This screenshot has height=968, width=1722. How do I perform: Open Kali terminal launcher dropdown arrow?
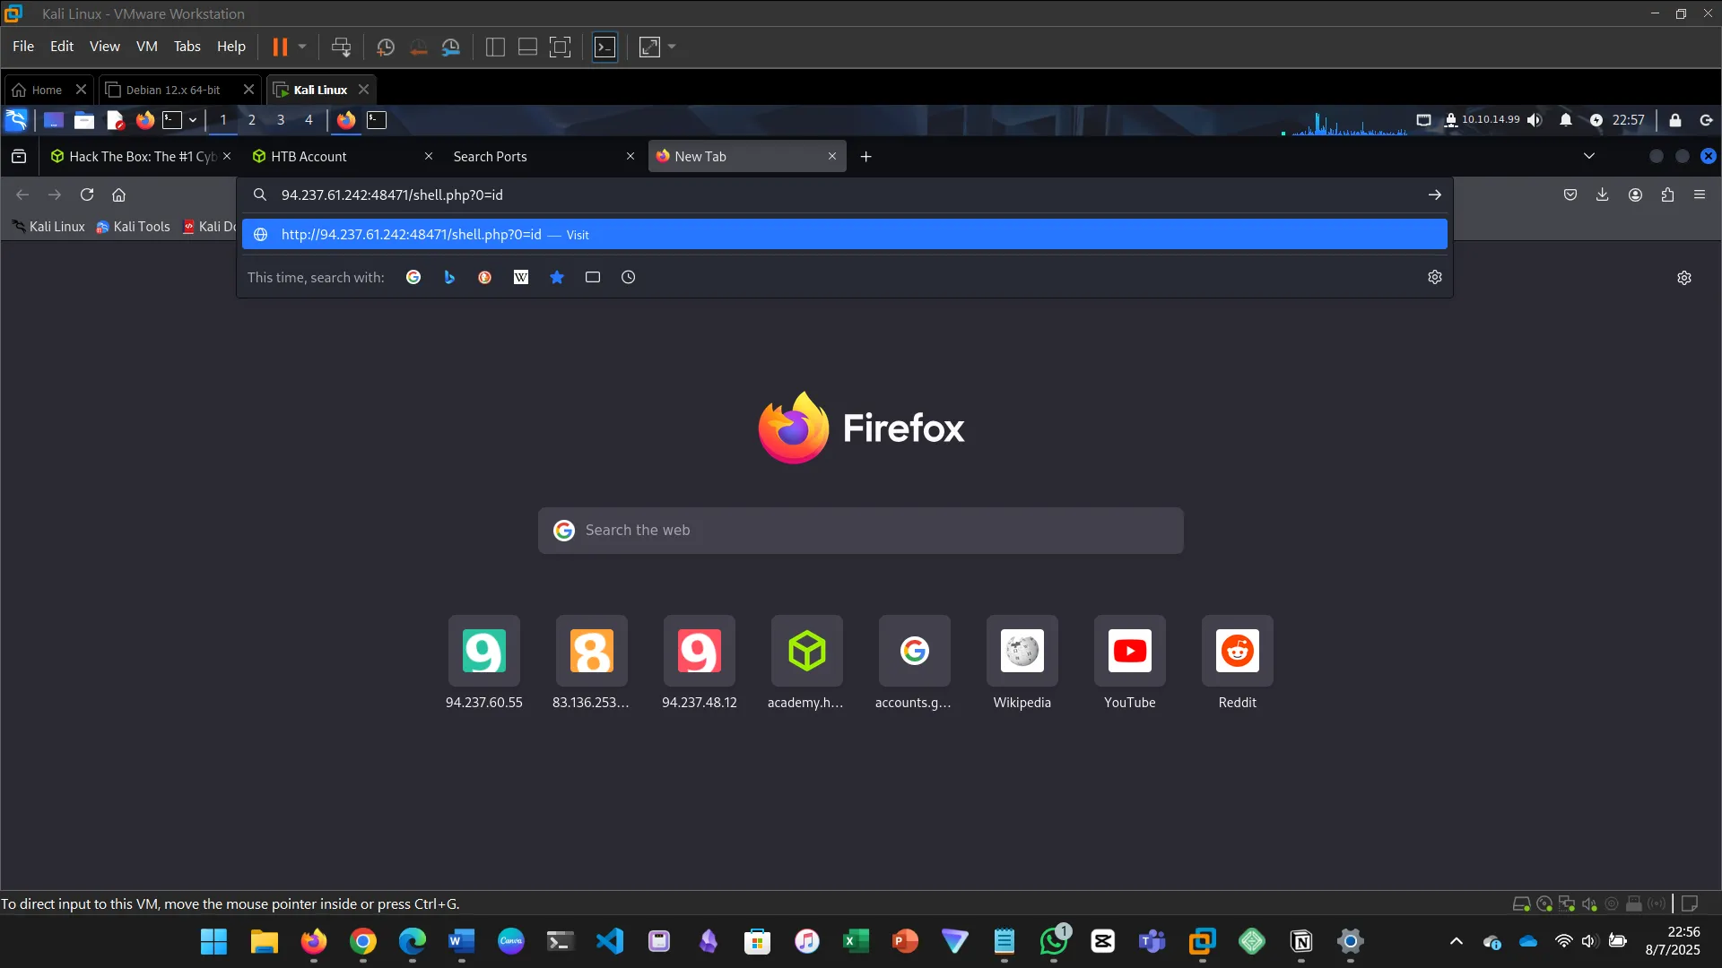tap(193, 120)
